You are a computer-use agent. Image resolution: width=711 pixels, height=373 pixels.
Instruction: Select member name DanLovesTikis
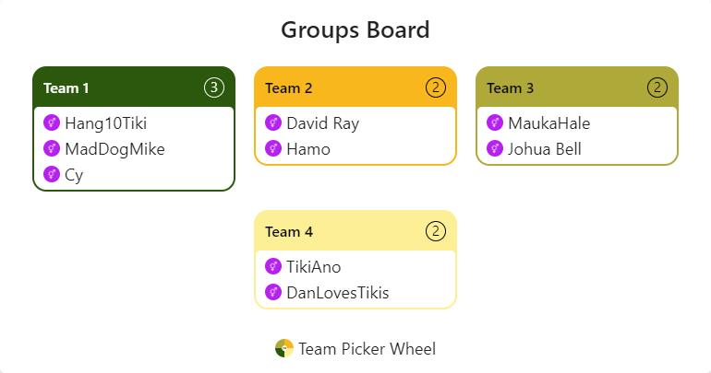click(x=338, y=293)
